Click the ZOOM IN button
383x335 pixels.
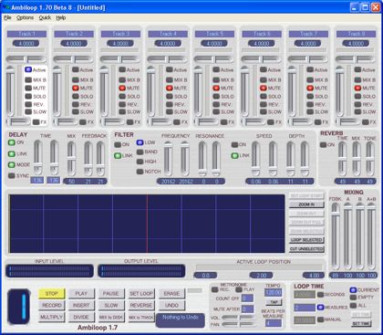tap(306, 204)
